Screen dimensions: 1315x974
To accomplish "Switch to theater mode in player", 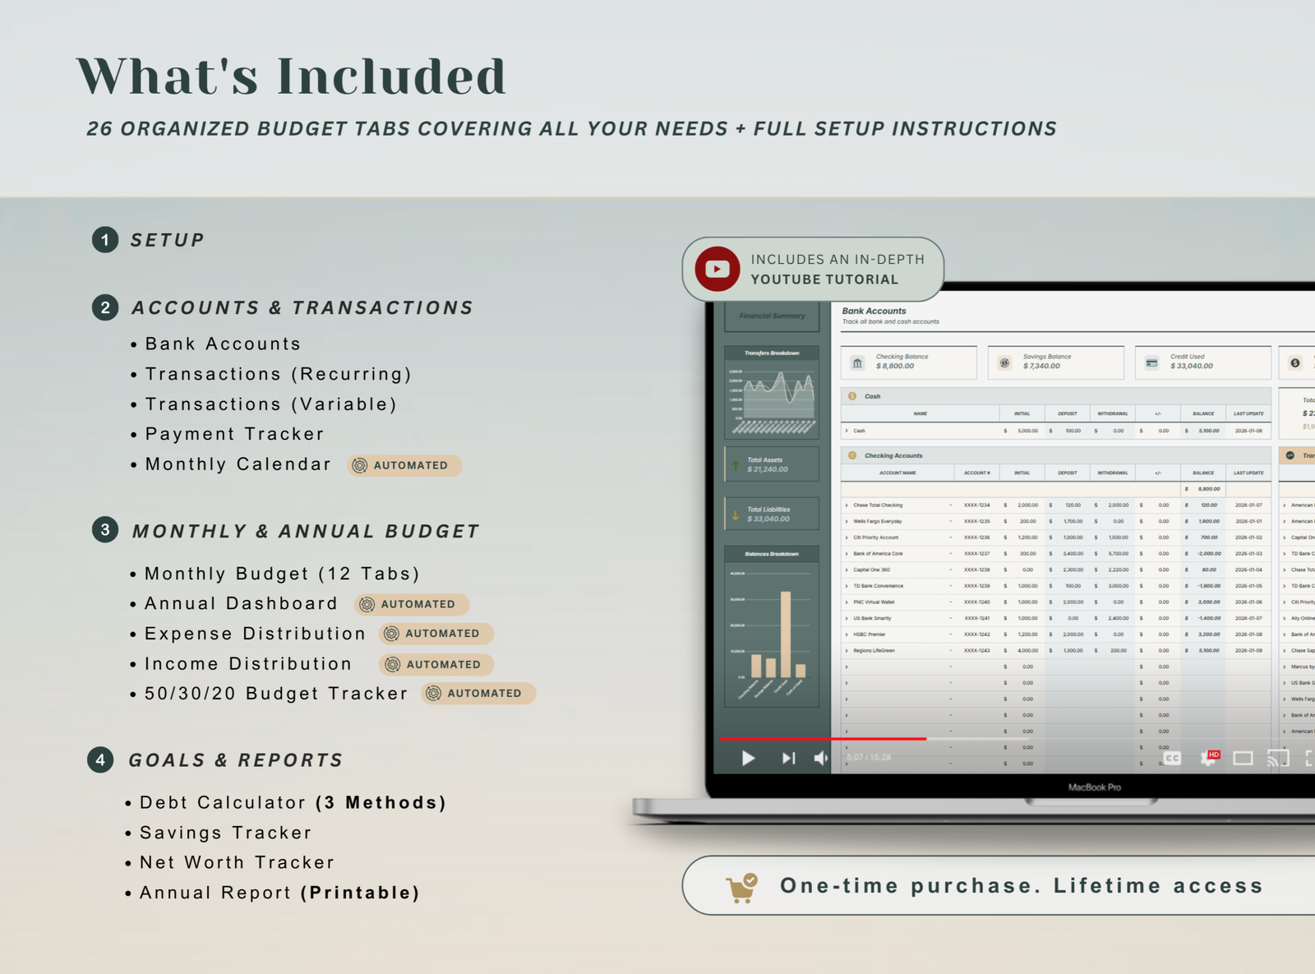I will click(x=1243, y=758).
